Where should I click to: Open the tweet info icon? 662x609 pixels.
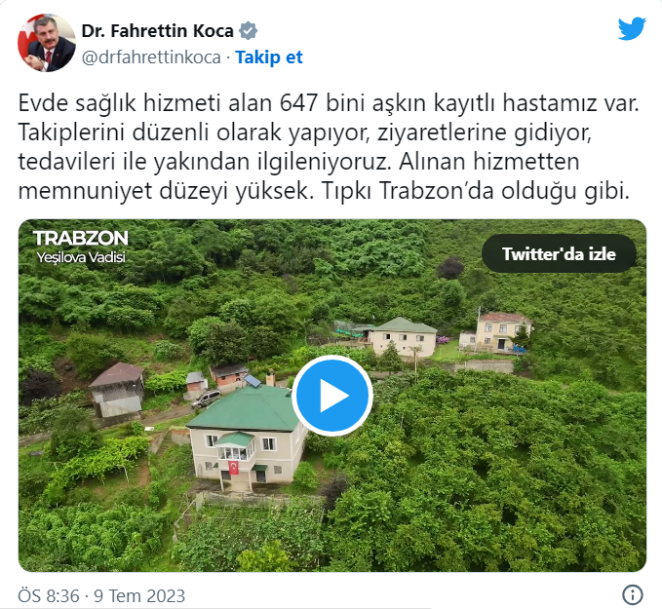633,595
